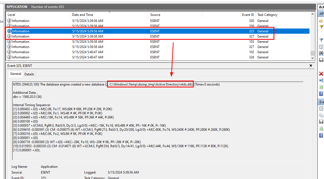Screen dimensions: 324x179
Task: Click the Rename icon in Actions pane
Action: [321, 80]
